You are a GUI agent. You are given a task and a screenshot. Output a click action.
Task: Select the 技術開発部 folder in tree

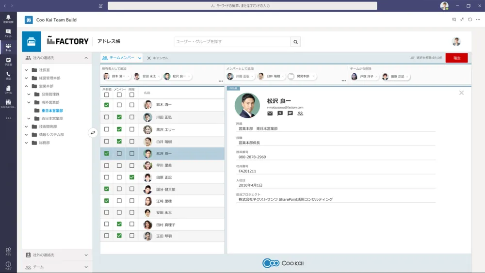(x=48, y=127)
